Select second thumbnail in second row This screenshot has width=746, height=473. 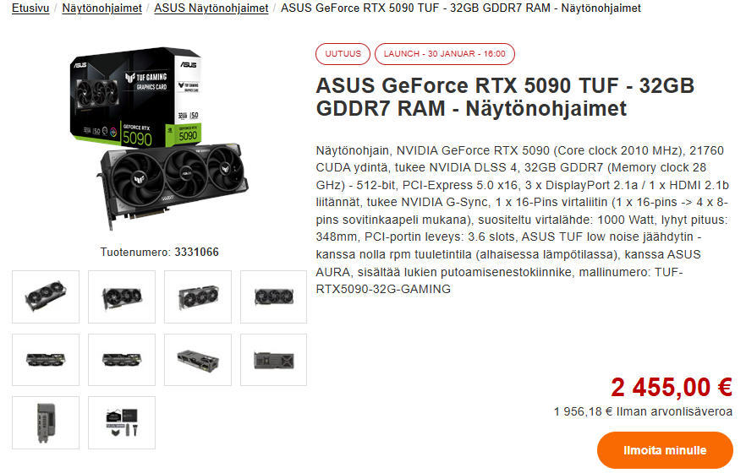pyautogui.click(x=122, y=360)
